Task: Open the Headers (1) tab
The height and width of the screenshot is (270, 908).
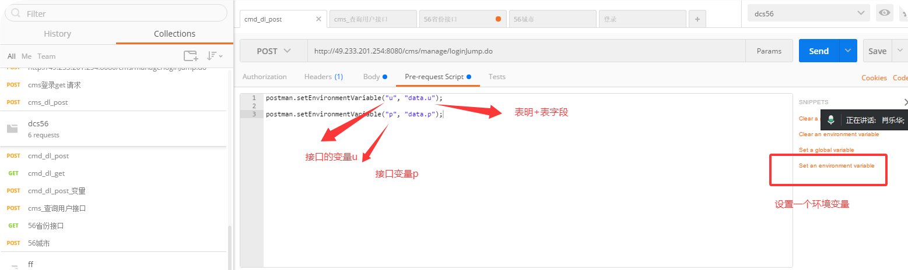Action: (x=324, y=77)
